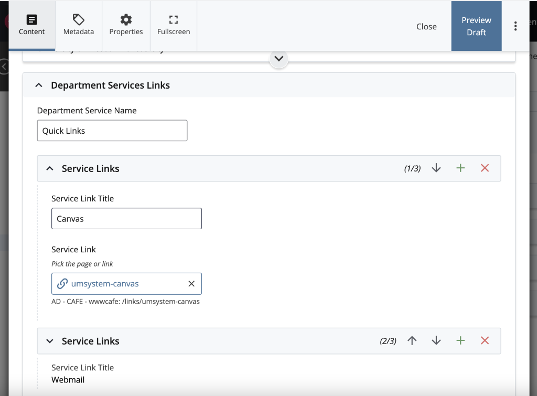The image size is (537, 396).
Task: Select the Webmail title text
Action: coord(68,380)
